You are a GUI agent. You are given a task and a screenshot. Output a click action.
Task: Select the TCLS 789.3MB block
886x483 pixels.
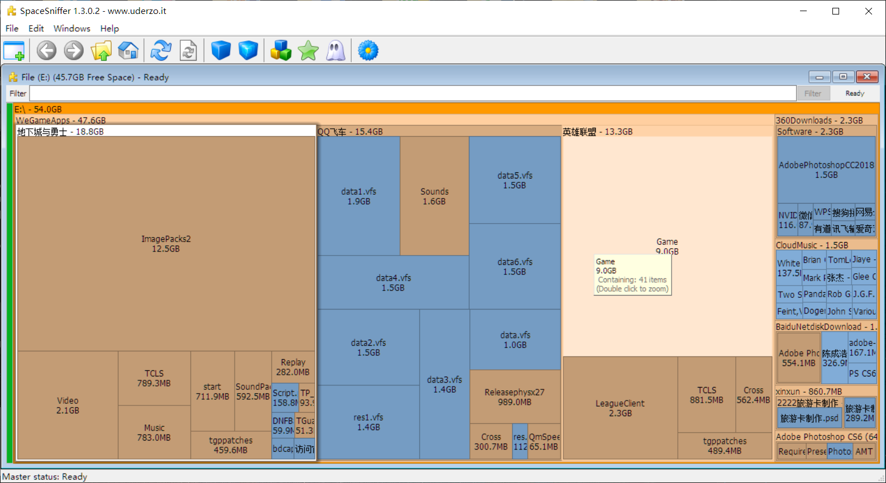pos(154,378)
